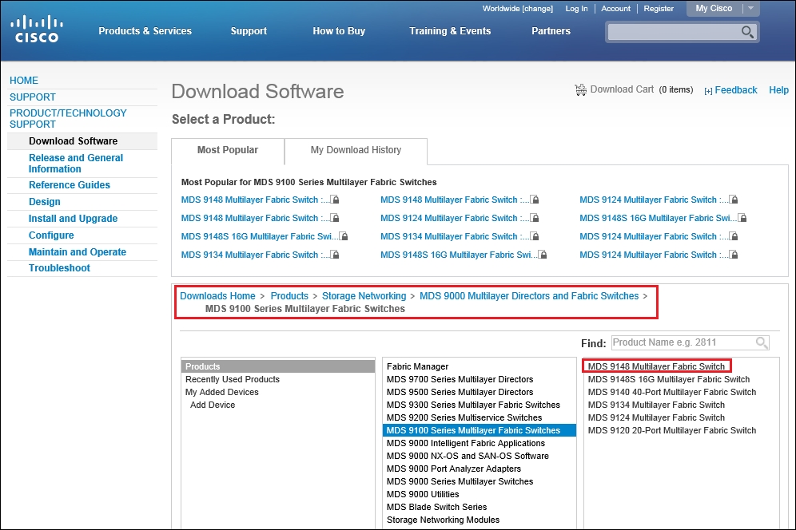Select Recently Used Products
Viewport: 796px width, 530px height.
coord(232,379)
